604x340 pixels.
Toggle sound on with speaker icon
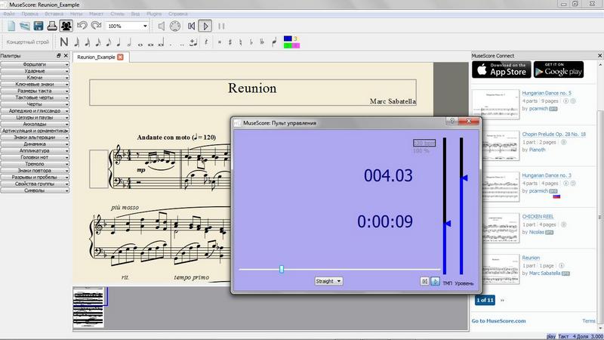point(162,26)
